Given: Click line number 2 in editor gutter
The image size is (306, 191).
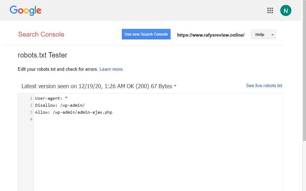Looking at the screenshot, I should (x=31, y=105).
